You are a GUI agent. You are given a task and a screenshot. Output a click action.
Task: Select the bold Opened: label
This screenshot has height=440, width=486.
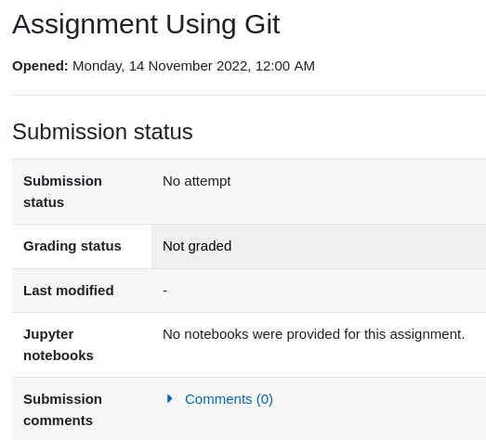[x=40, y=66]
